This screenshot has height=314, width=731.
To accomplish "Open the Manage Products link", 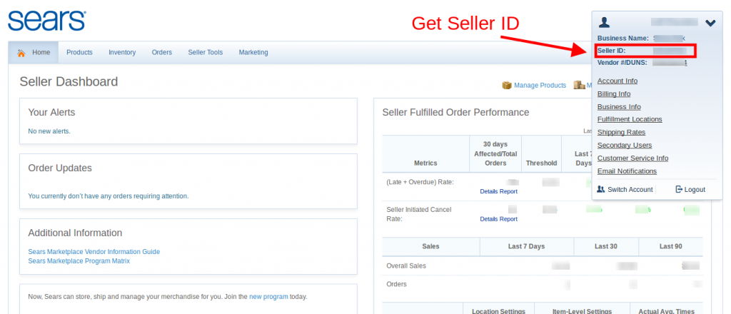I will 540,85.
